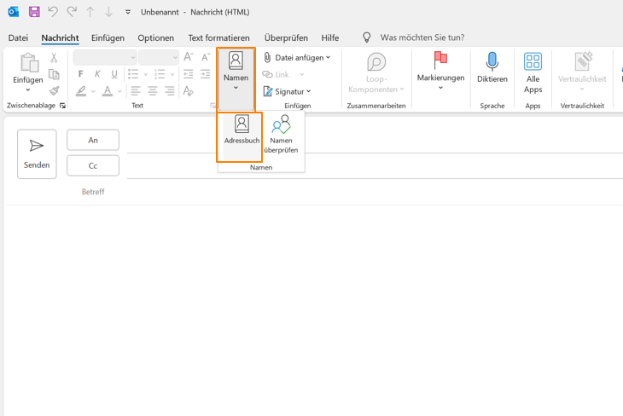Click into the Betreff subject field
Screen dimensions: 623x416
coord(375,192)
